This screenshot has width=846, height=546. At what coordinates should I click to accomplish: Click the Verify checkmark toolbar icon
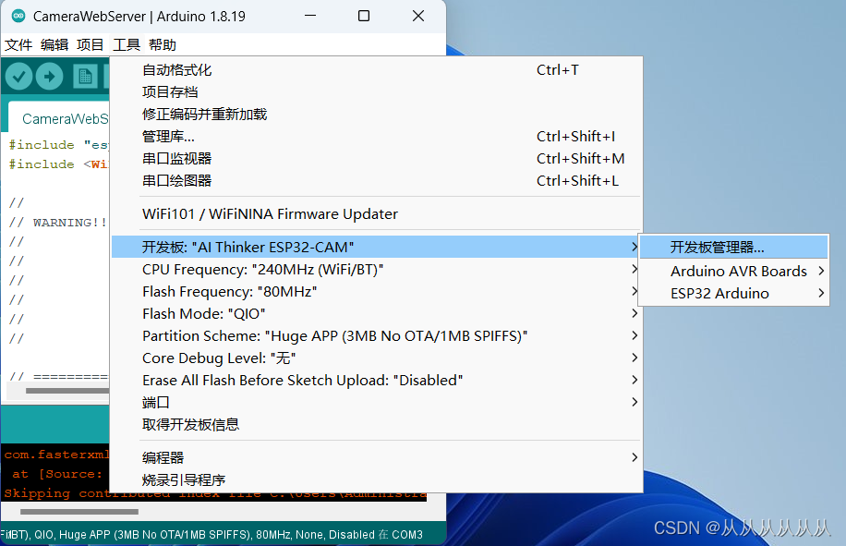click(x=18, y=76)
